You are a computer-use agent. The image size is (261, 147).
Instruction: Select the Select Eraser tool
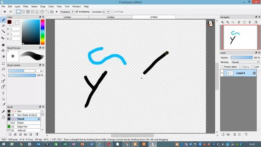coord(3,87)
